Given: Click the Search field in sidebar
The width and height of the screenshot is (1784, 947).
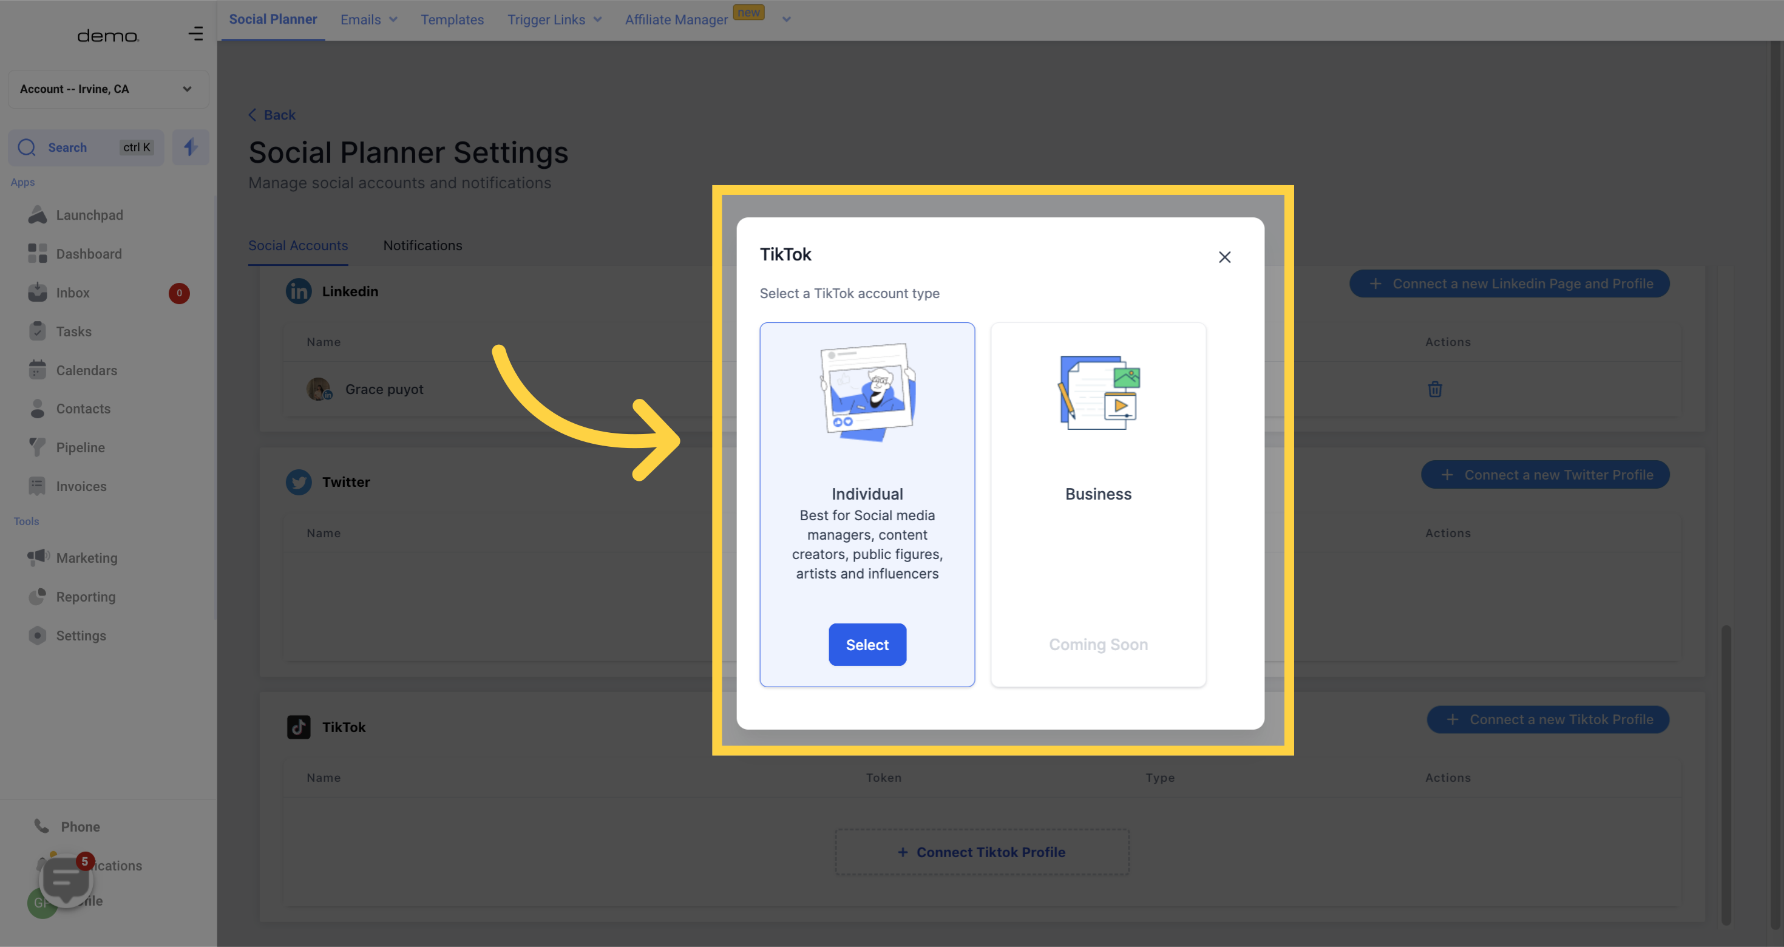Looking at the screenshot, I should 86,147.
